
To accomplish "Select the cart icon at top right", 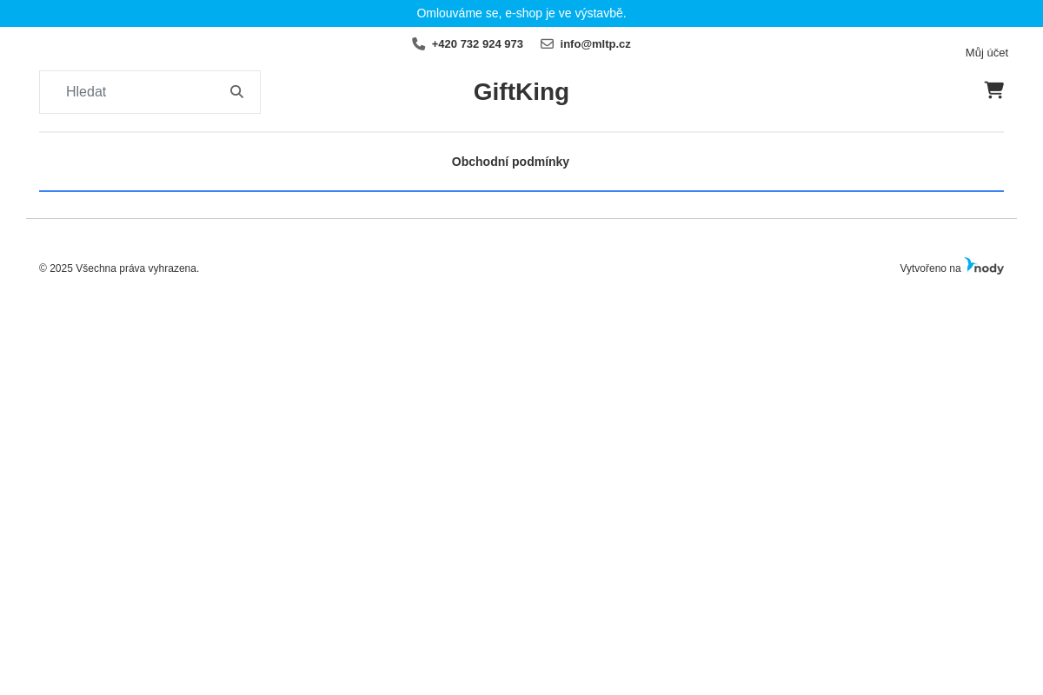I will [x=993, y=90].
